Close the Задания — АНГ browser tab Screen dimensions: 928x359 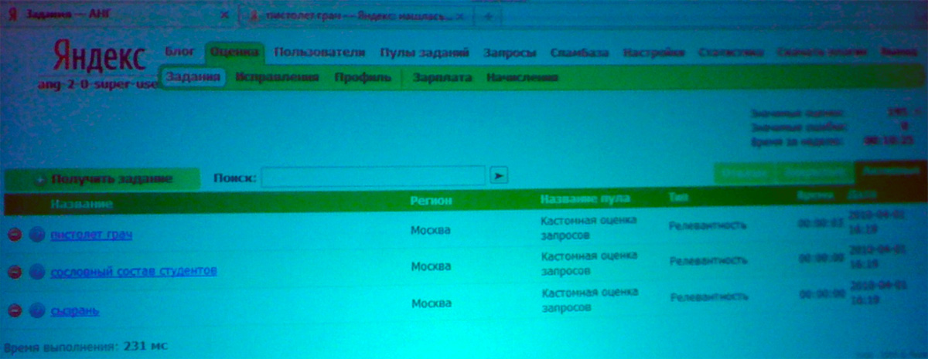pos(224,15)
